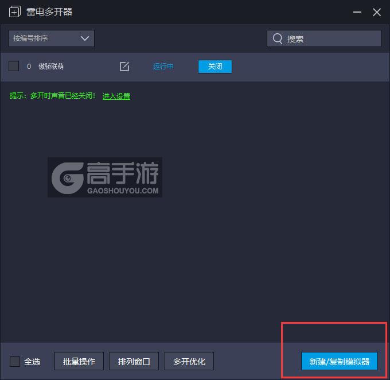
Task: Click the 排列窗口 button
Action: tap(134, 361)
